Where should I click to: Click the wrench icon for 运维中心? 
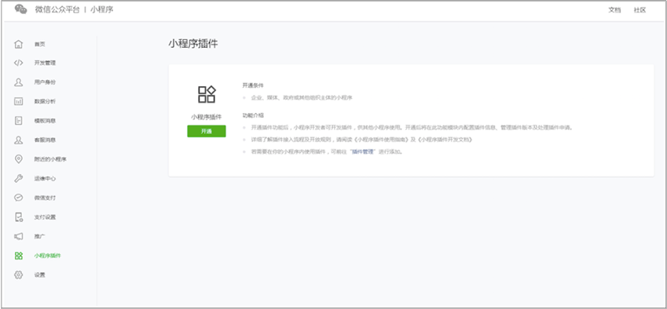click(18, 179)
